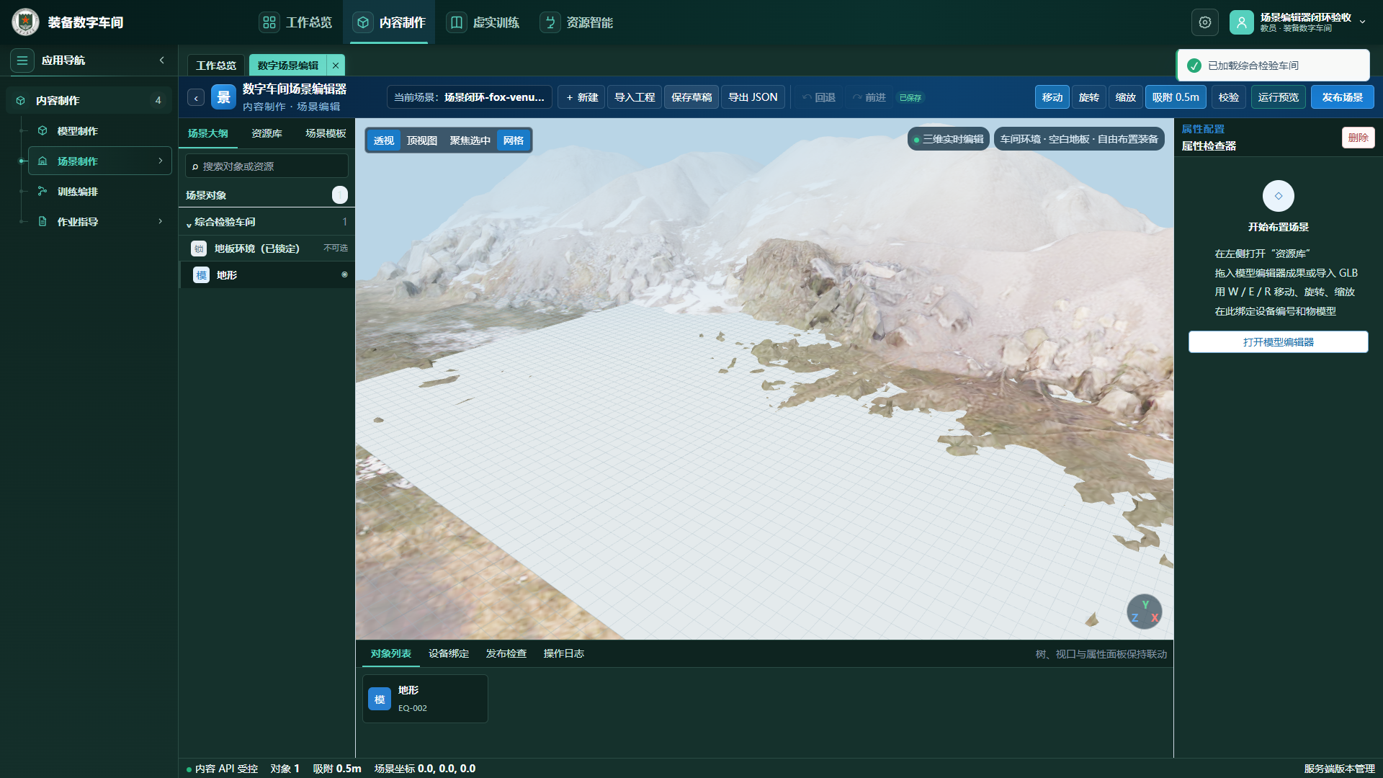Switch to the 设备绑定 tab

click(449, 654)
